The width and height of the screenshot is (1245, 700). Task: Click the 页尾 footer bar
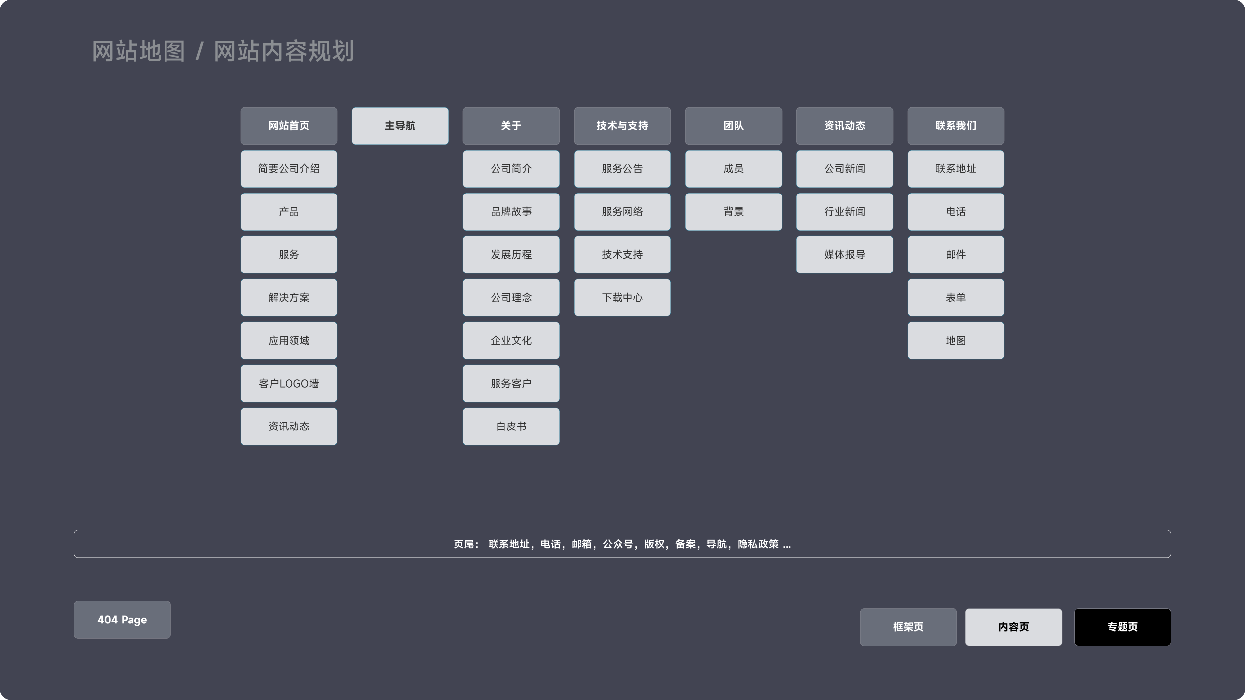(622, 544)
